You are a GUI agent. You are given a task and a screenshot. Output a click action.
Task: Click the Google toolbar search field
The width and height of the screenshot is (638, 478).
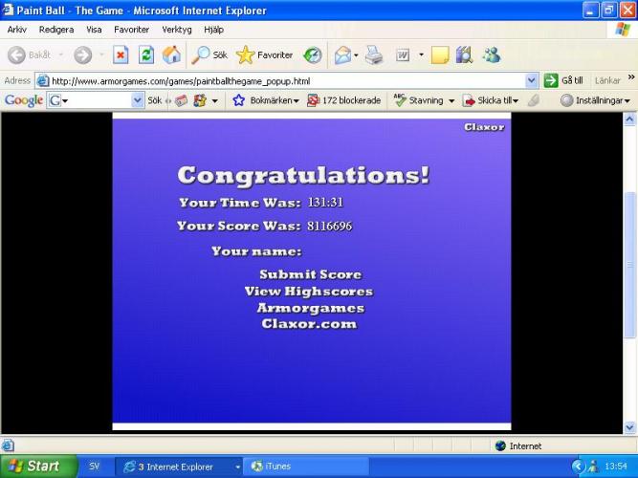pos(95,100)
